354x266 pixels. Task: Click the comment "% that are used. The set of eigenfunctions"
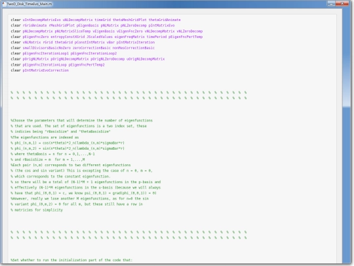[79, 126]
